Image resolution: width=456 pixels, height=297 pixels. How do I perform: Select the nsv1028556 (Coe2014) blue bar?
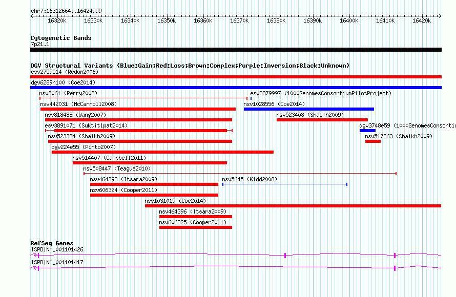(309, 109)
